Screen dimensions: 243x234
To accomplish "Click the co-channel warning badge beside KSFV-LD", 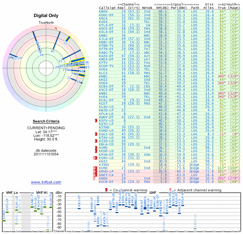I will coord(96,120).
